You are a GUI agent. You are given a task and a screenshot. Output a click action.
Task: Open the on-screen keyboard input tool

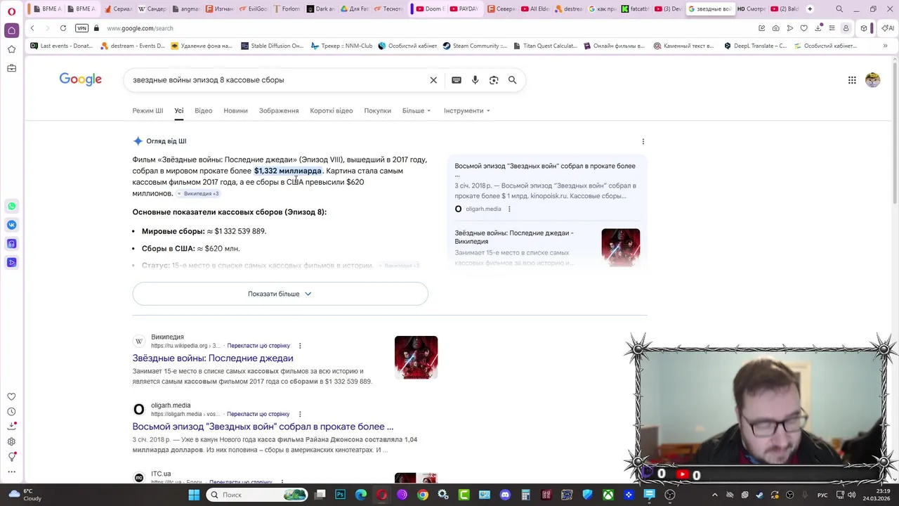[x=457, y=80]
